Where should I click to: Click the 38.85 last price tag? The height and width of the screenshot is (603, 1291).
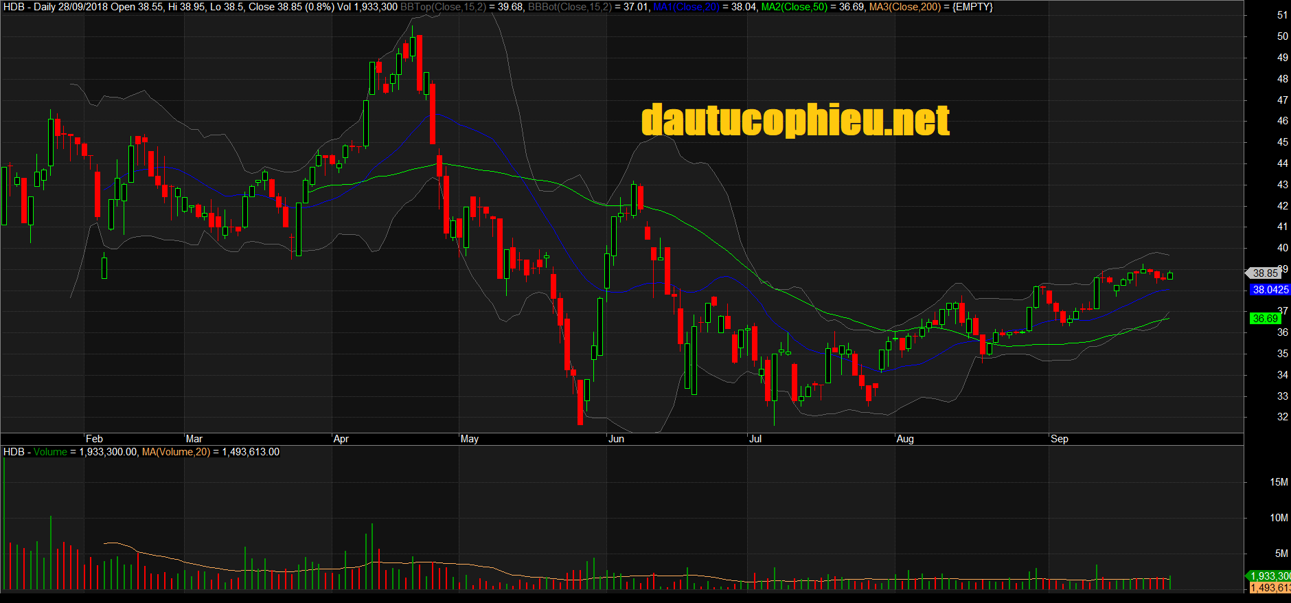[1265, 273]
